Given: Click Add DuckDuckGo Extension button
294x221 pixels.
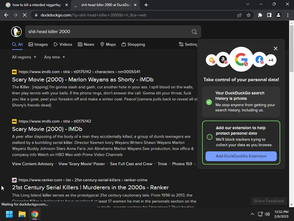Looking at the screenshot, I should point(241,156).
